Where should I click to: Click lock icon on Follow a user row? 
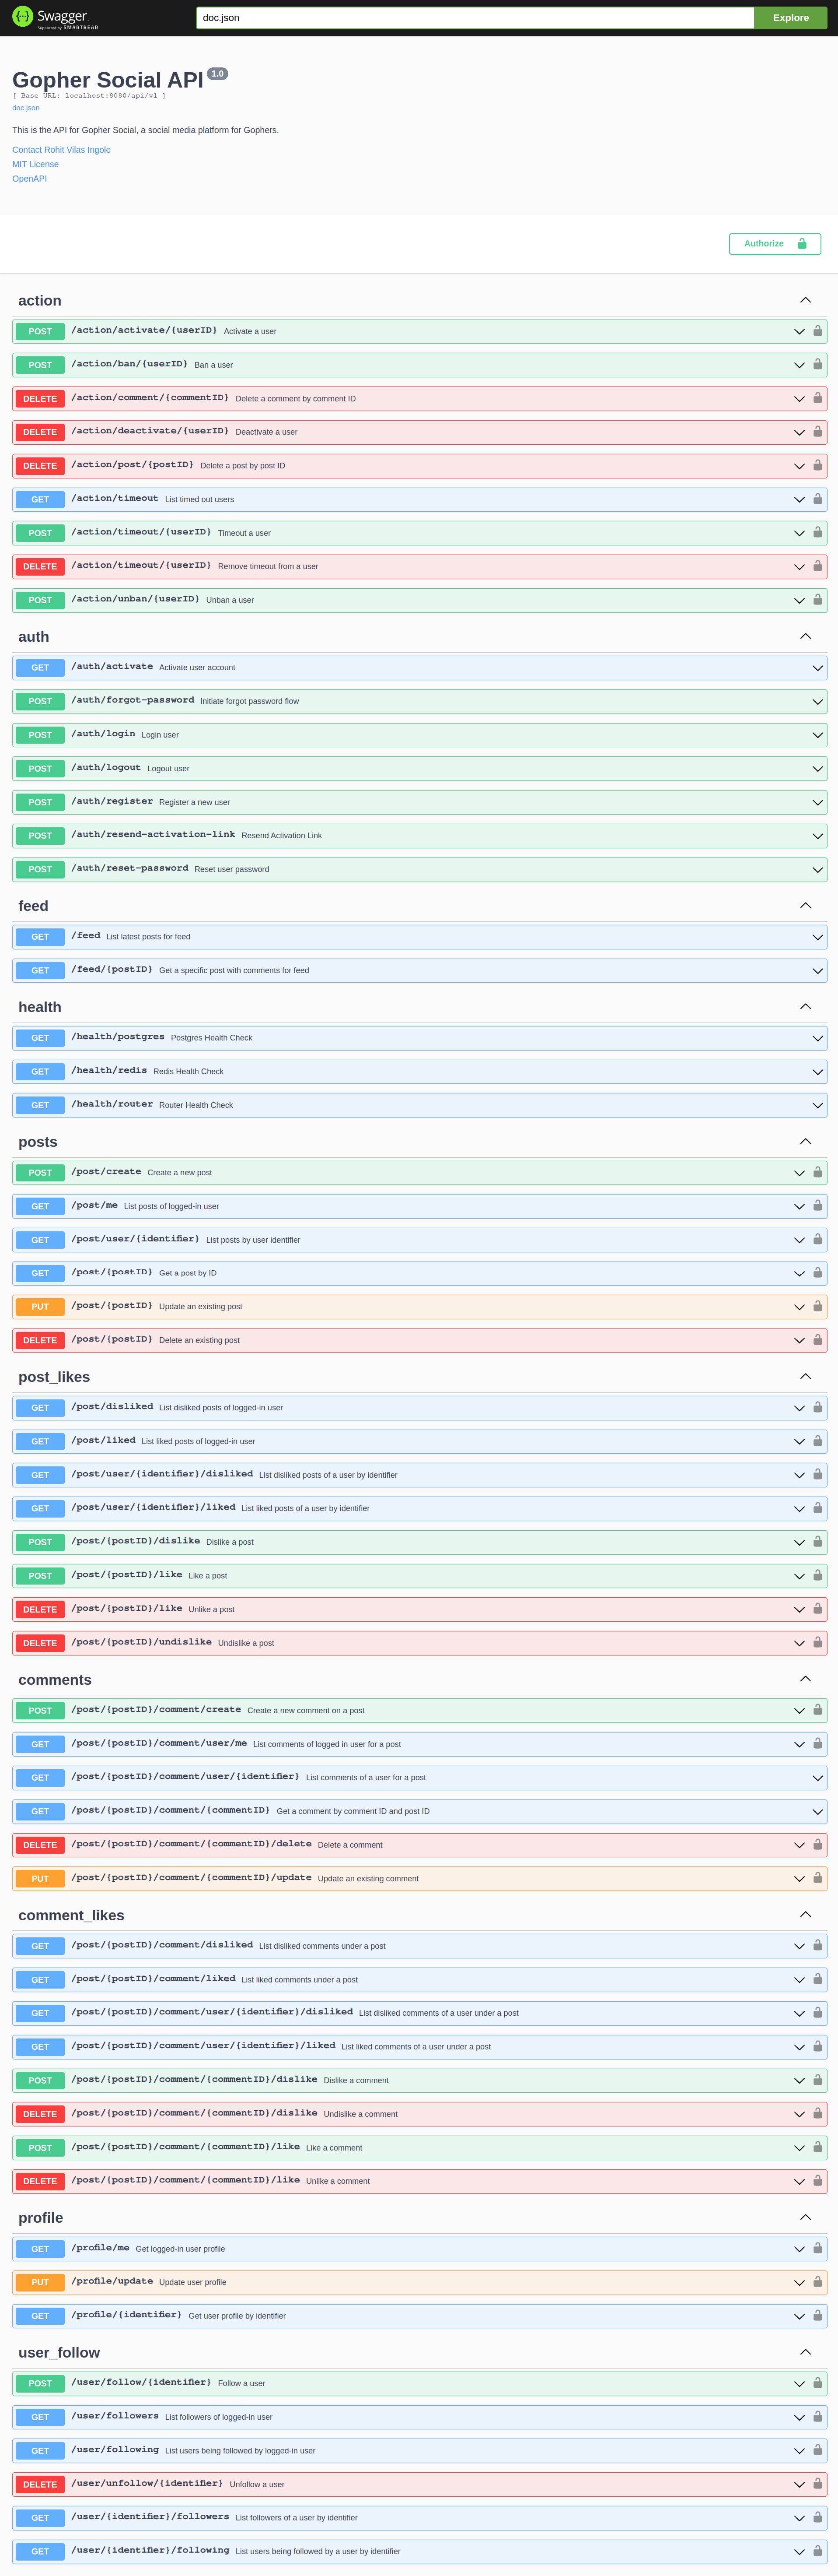(817, 2383)
